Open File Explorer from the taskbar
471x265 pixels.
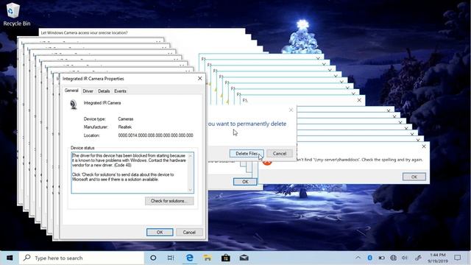click(208, 258)
